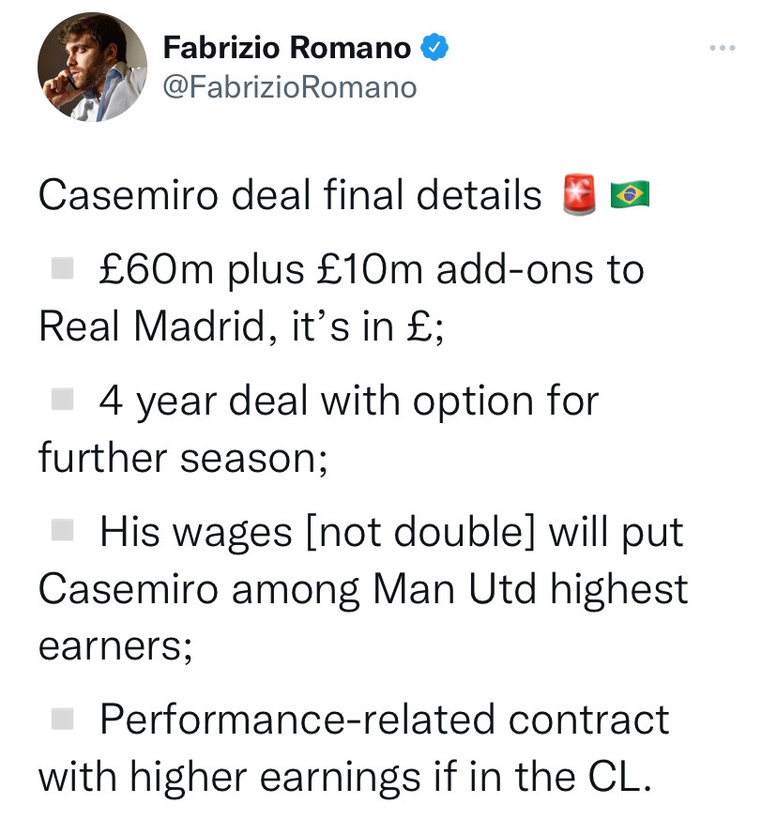This screenshot has width=777, height=834.
Task: Click the 'Casemiro deal final details' headline text
Action: pyautogui.click(x=290, y=196)
